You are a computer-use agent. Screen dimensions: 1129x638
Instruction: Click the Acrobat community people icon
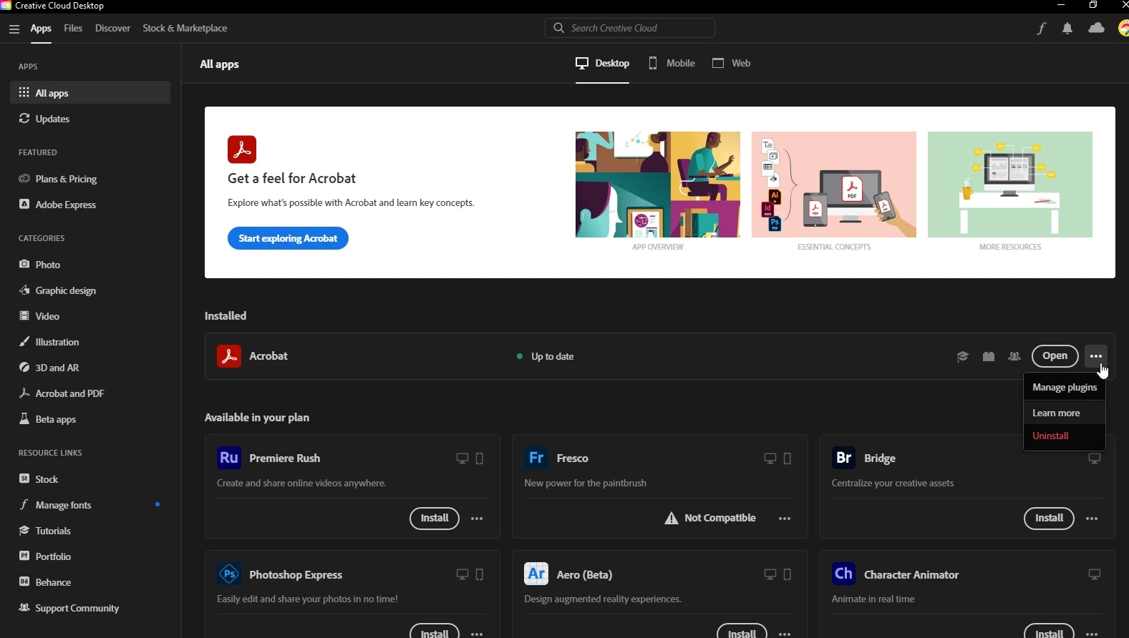coord(1014,356)
